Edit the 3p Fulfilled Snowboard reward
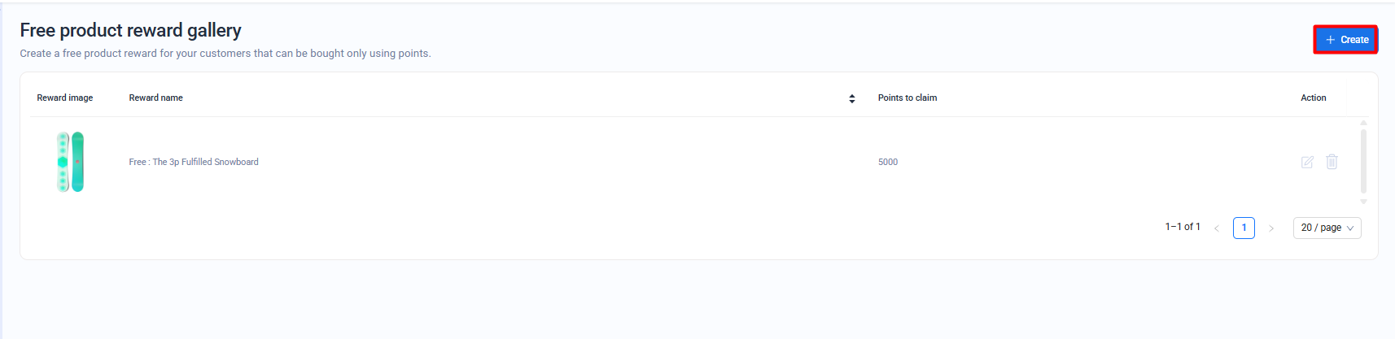Screen dimensions: 1395x339 click(1307, 162)
